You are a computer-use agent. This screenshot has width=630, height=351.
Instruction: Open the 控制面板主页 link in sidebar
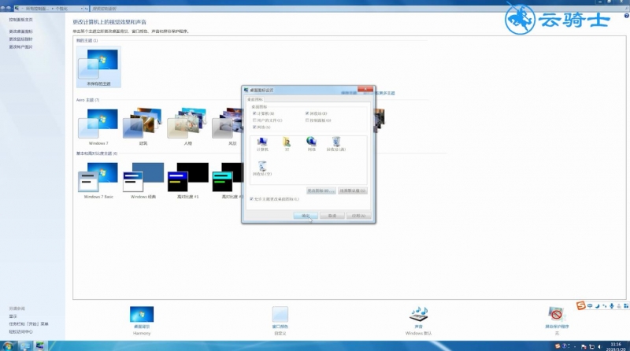(21, 19)
